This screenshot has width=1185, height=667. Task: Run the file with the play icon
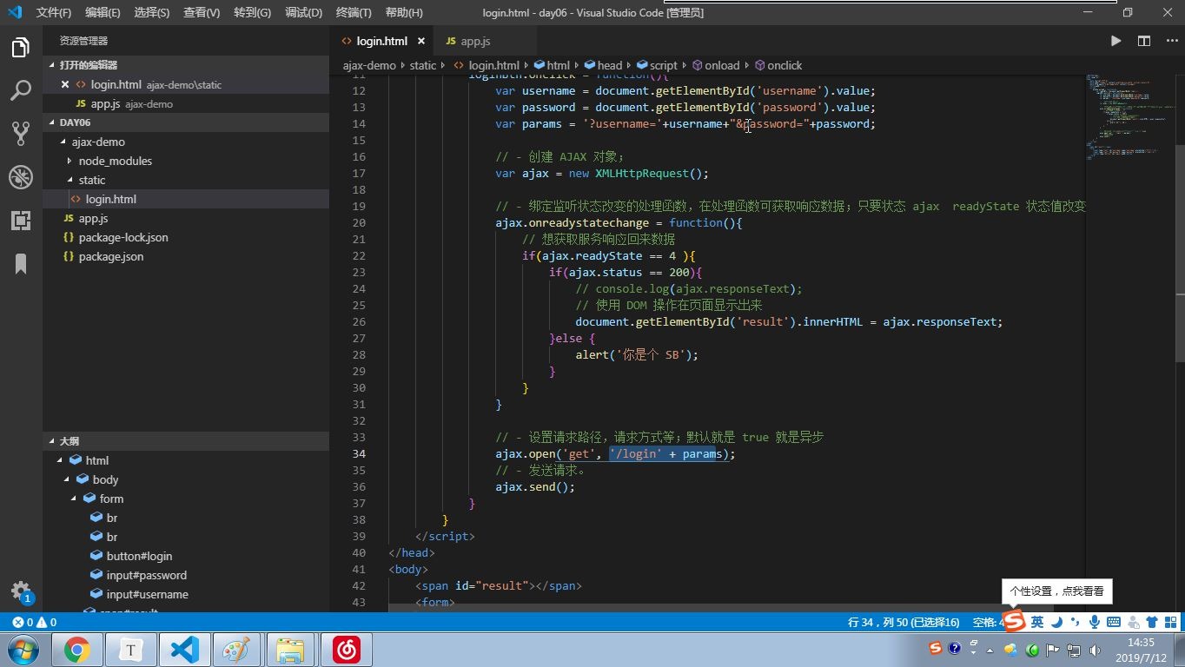coord(1115,41)
